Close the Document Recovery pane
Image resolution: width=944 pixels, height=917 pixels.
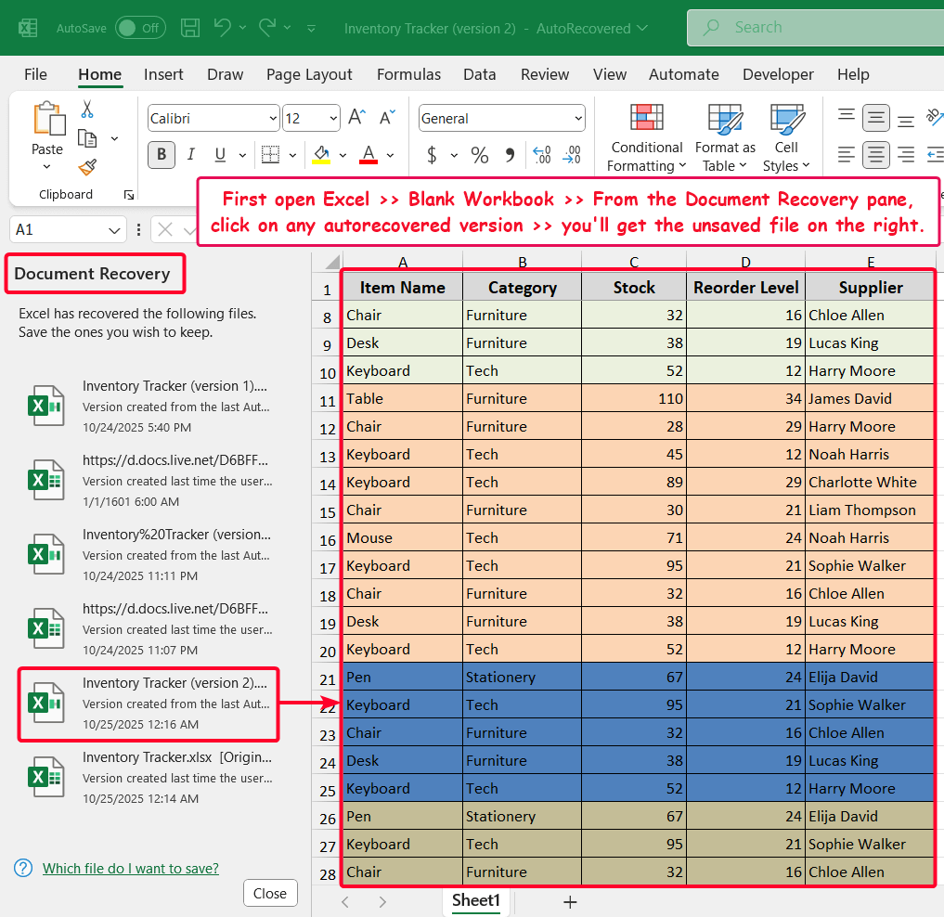(270, 893)
